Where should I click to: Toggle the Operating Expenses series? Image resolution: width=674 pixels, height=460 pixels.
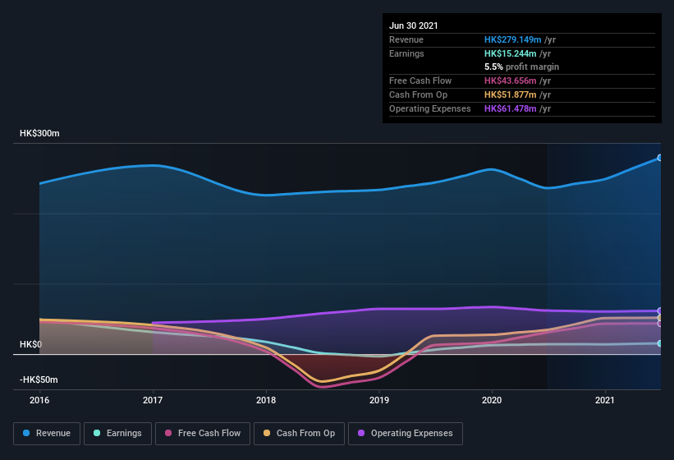pos(405,434)
